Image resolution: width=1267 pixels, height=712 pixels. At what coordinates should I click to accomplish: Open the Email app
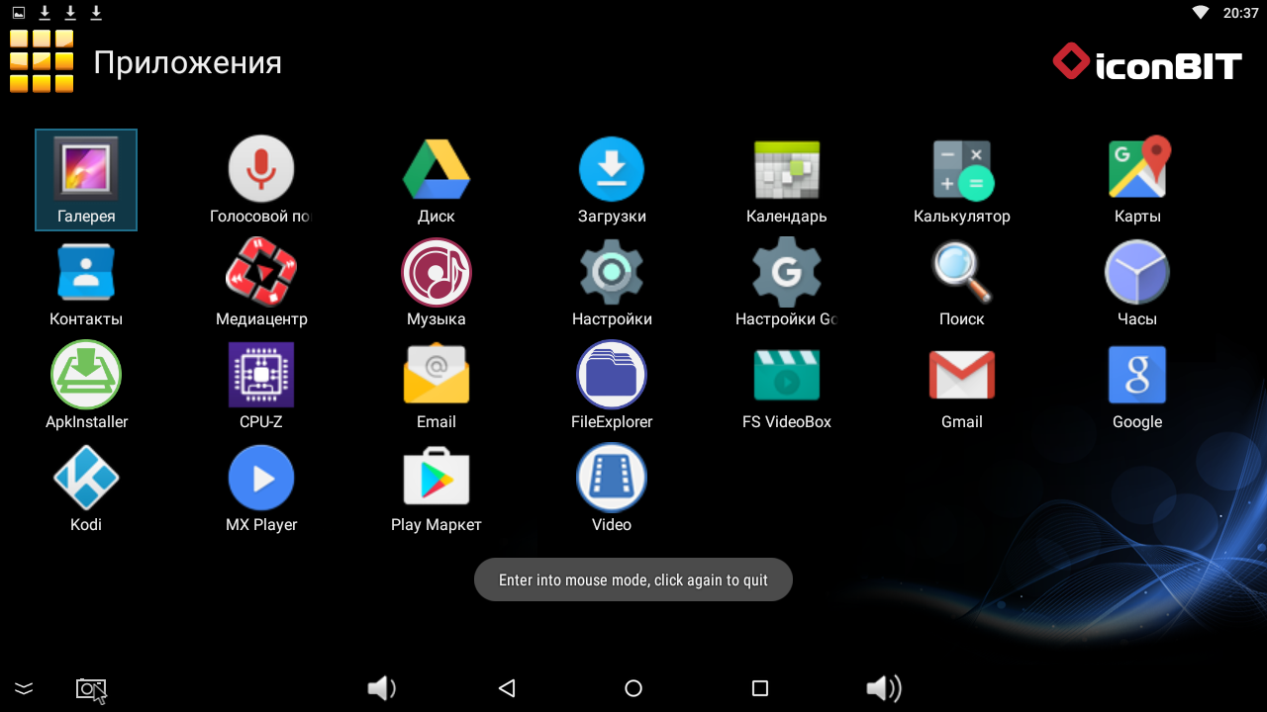[x=437, y=386]
